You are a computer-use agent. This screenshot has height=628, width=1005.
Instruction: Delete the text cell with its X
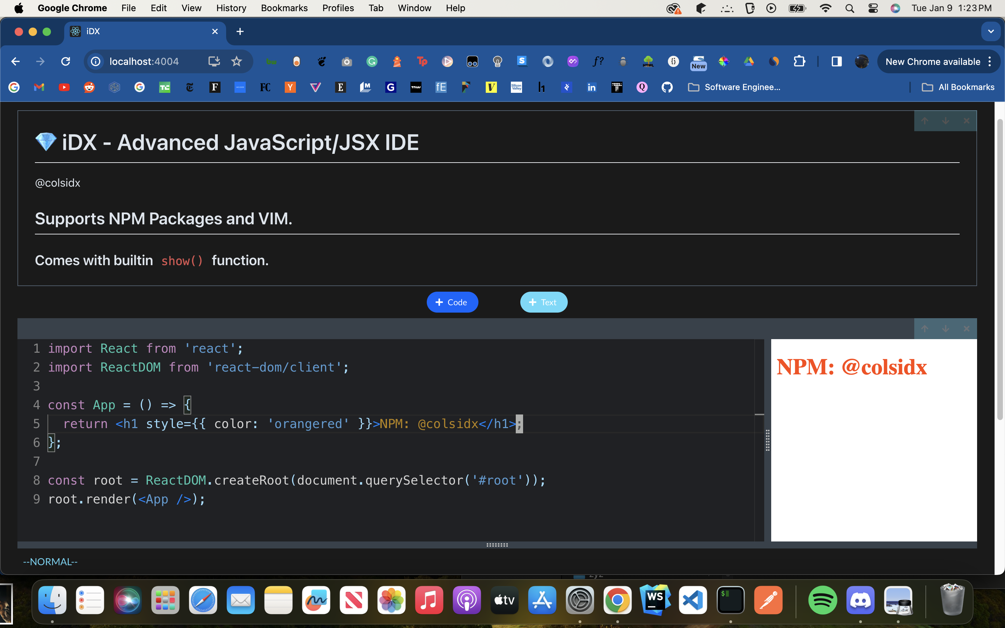[966, 121]
